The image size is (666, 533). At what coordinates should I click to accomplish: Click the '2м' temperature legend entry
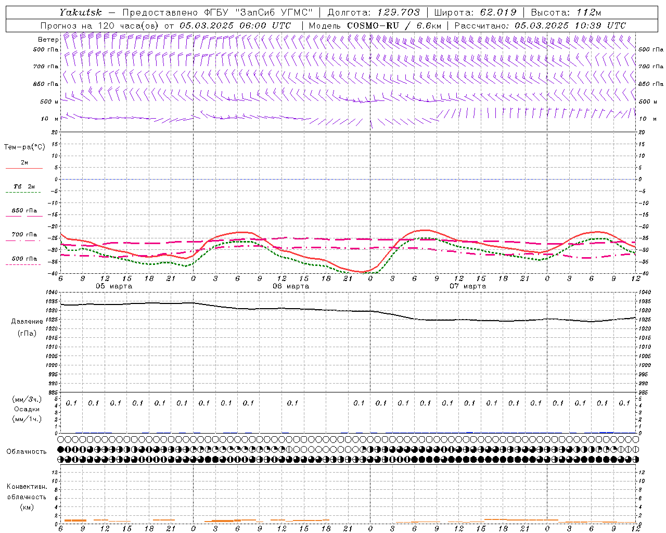click(24, 163)
